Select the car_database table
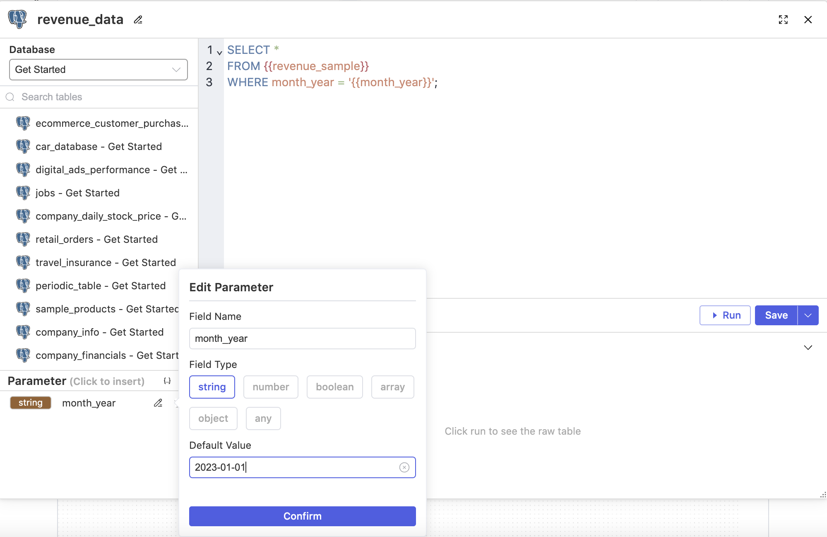 99,146
